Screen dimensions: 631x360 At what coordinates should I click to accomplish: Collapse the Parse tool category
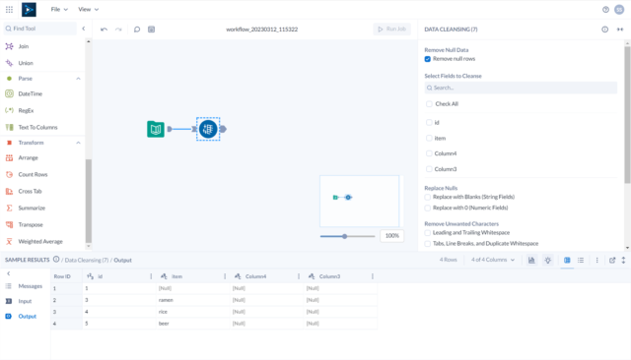pyautogui.click(x=78, y=79)
